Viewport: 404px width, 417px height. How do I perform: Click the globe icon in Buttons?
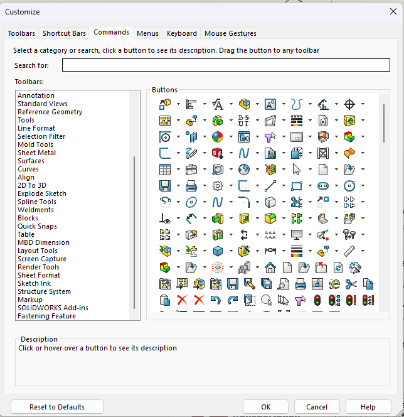tap(244, 170)
